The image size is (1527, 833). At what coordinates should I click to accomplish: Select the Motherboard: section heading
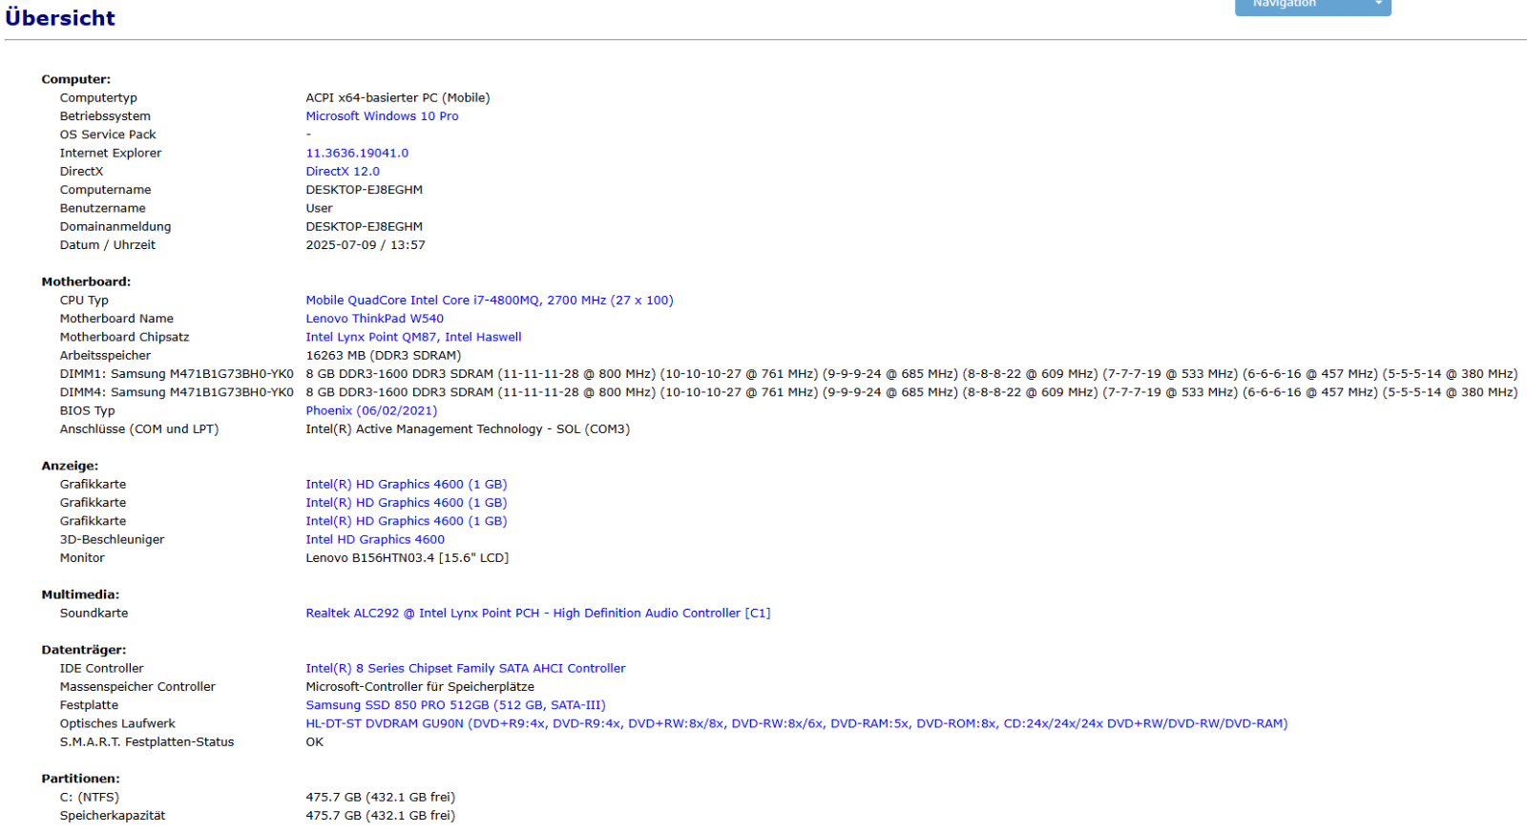tap(86, 282)
